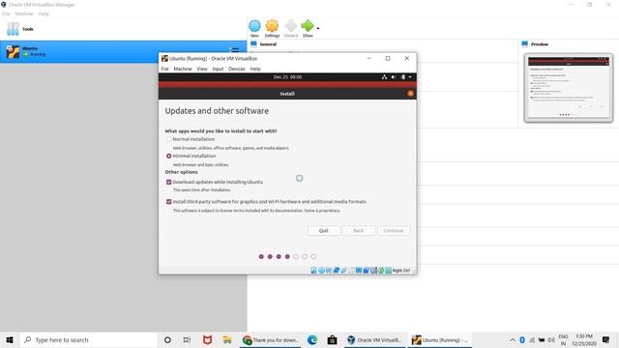Click the Ubuntu top bar date and clock
This screenshot has height=348, width=619.
pos(287,77)
